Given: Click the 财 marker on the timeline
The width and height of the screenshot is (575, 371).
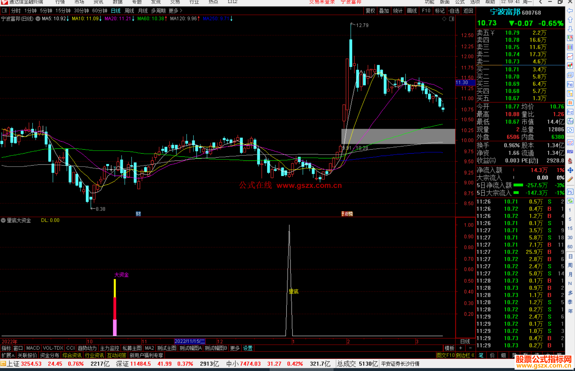Looking at the screenshot, I should coord(138,214).
